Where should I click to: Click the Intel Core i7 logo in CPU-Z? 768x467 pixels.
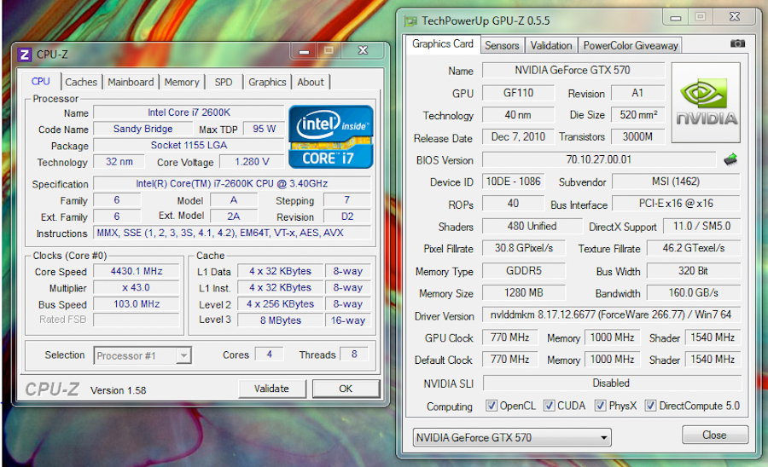pos(331,137)
